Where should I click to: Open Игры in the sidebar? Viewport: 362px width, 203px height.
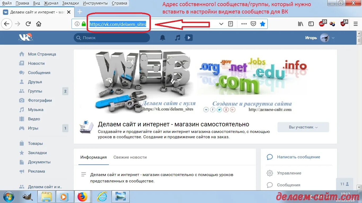[x=33, y=128]
